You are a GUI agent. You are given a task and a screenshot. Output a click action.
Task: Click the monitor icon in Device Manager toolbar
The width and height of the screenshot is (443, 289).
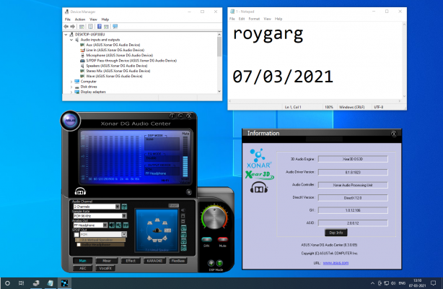click(x=115, y=27)
